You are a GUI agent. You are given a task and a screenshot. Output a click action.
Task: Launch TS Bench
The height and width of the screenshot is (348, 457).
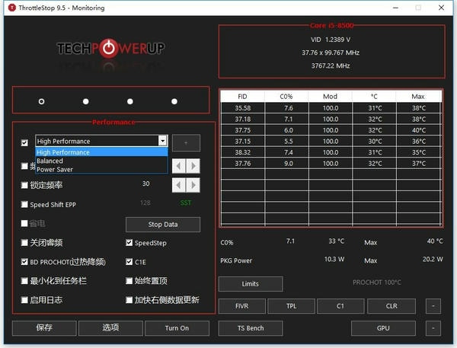click(x=251, y=328)
